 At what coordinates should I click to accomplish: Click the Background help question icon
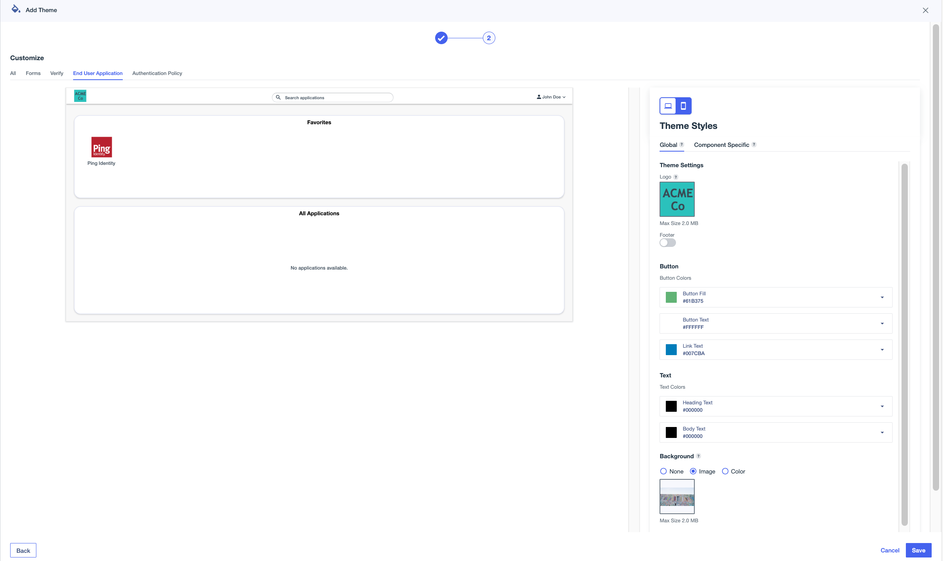coord(698,456)
